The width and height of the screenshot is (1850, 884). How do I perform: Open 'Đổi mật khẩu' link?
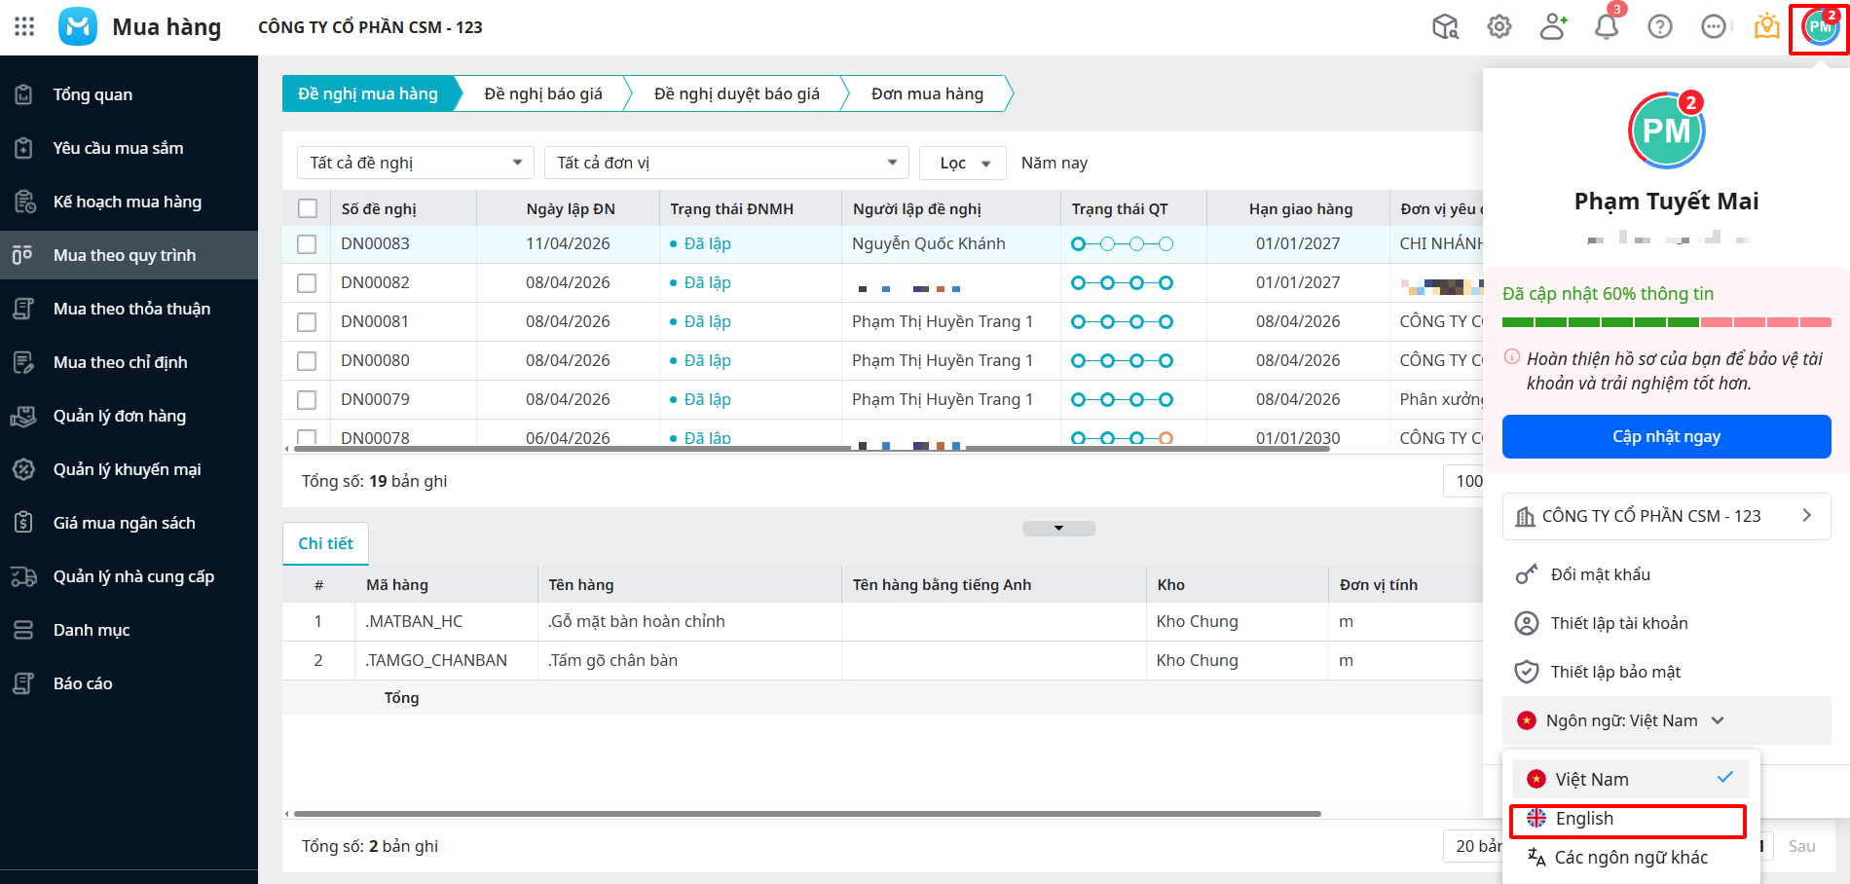1600,574
